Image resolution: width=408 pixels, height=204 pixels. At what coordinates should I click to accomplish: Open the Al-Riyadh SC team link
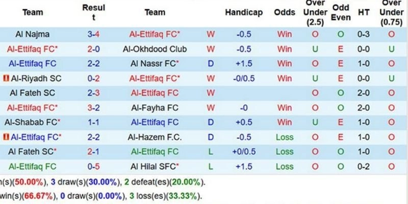tap(35, 79)
